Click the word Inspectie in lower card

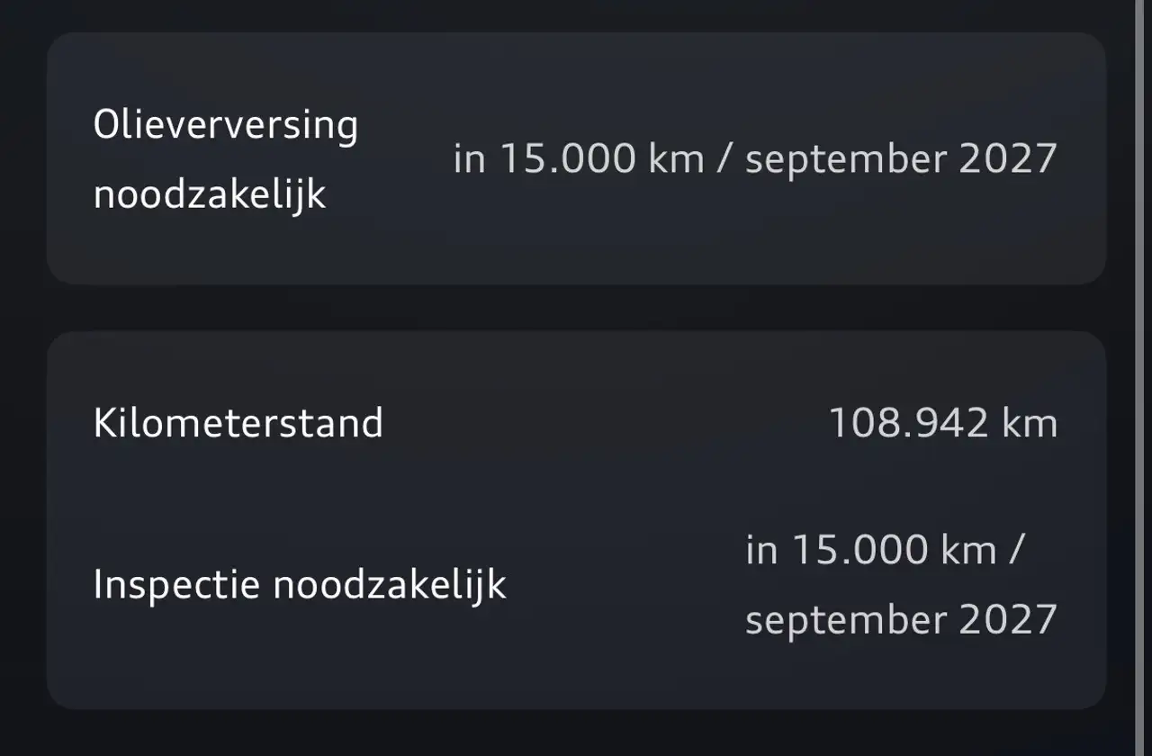[177, 585]
